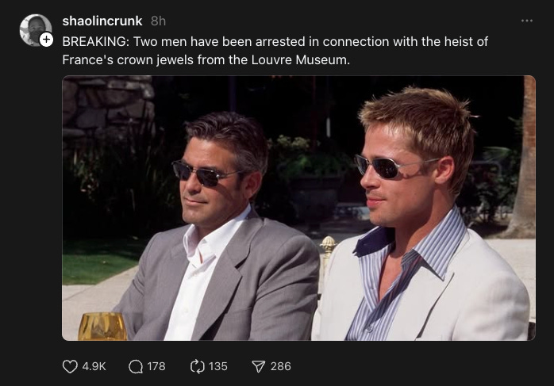Image resolution: width=554 pixels, height=386 pixels.
Task: Like the post with the heart icon
Action: 70,366
